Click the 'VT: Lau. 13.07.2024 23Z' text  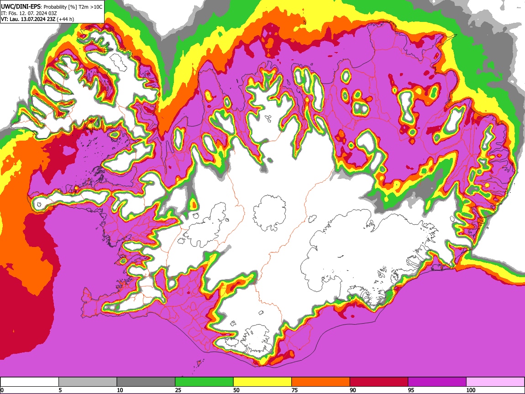[x=28, y=19]
